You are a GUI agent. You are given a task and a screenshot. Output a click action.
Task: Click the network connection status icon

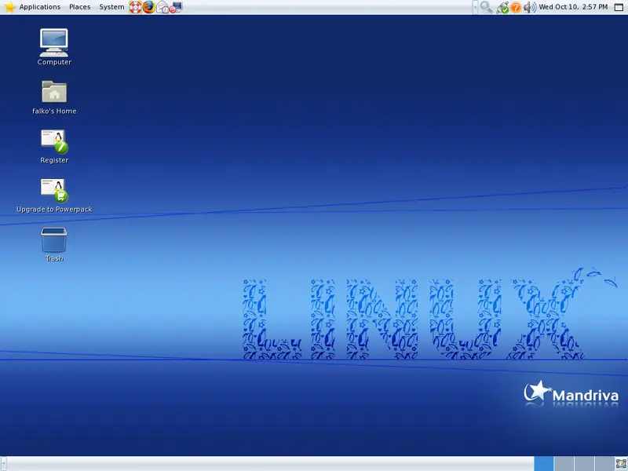pos(502,7)
